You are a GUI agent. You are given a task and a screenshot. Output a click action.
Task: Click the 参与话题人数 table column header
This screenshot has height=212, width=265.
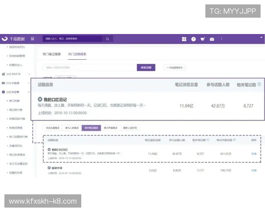[177, 140]
